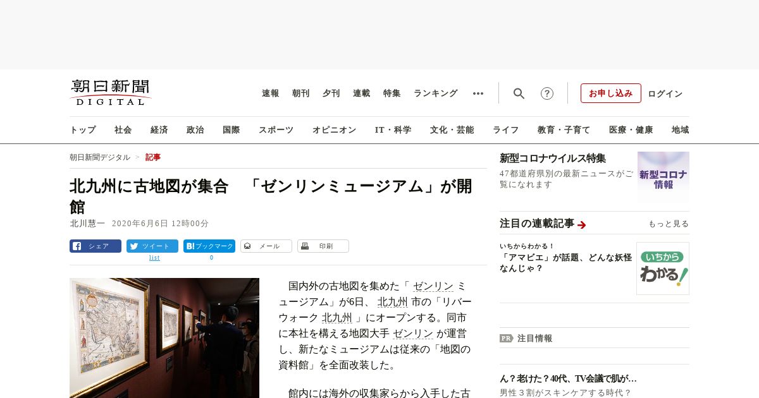The height and width of the screenshot is (398, 759).
Task: Click the 男性3割がスキンケアする時代? text
Action: [565, 392]
